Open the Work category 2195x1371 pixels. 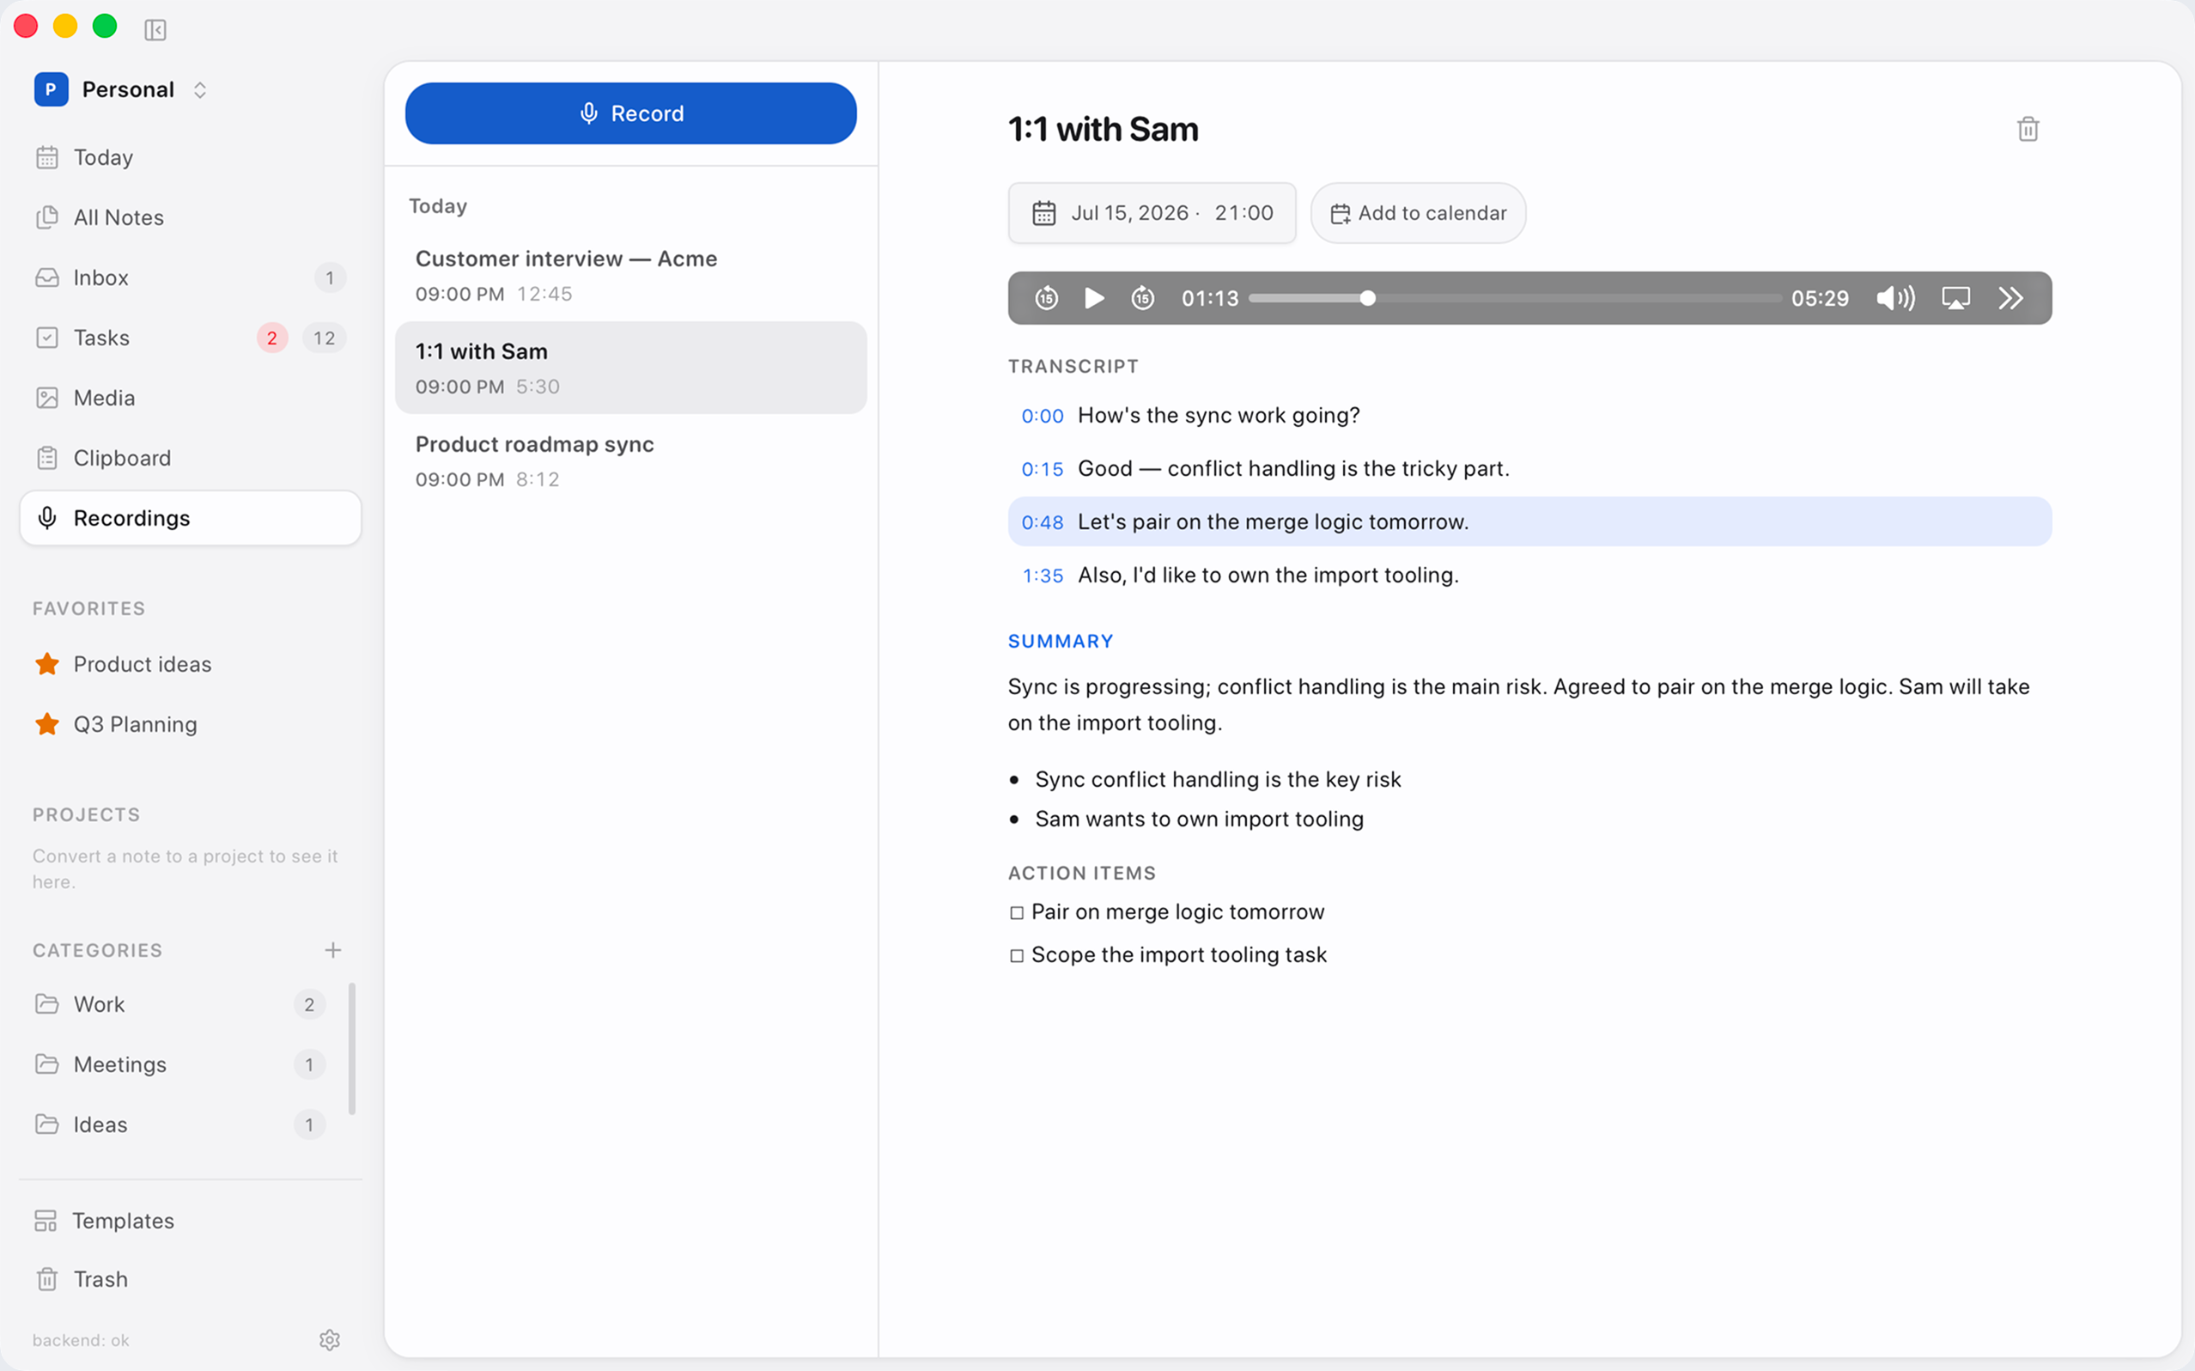[179, 1003]
